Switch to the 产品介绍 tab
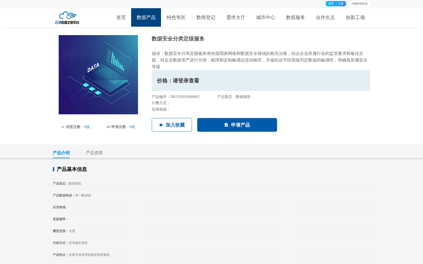This screenshot has width=423, height=264. 61,153
